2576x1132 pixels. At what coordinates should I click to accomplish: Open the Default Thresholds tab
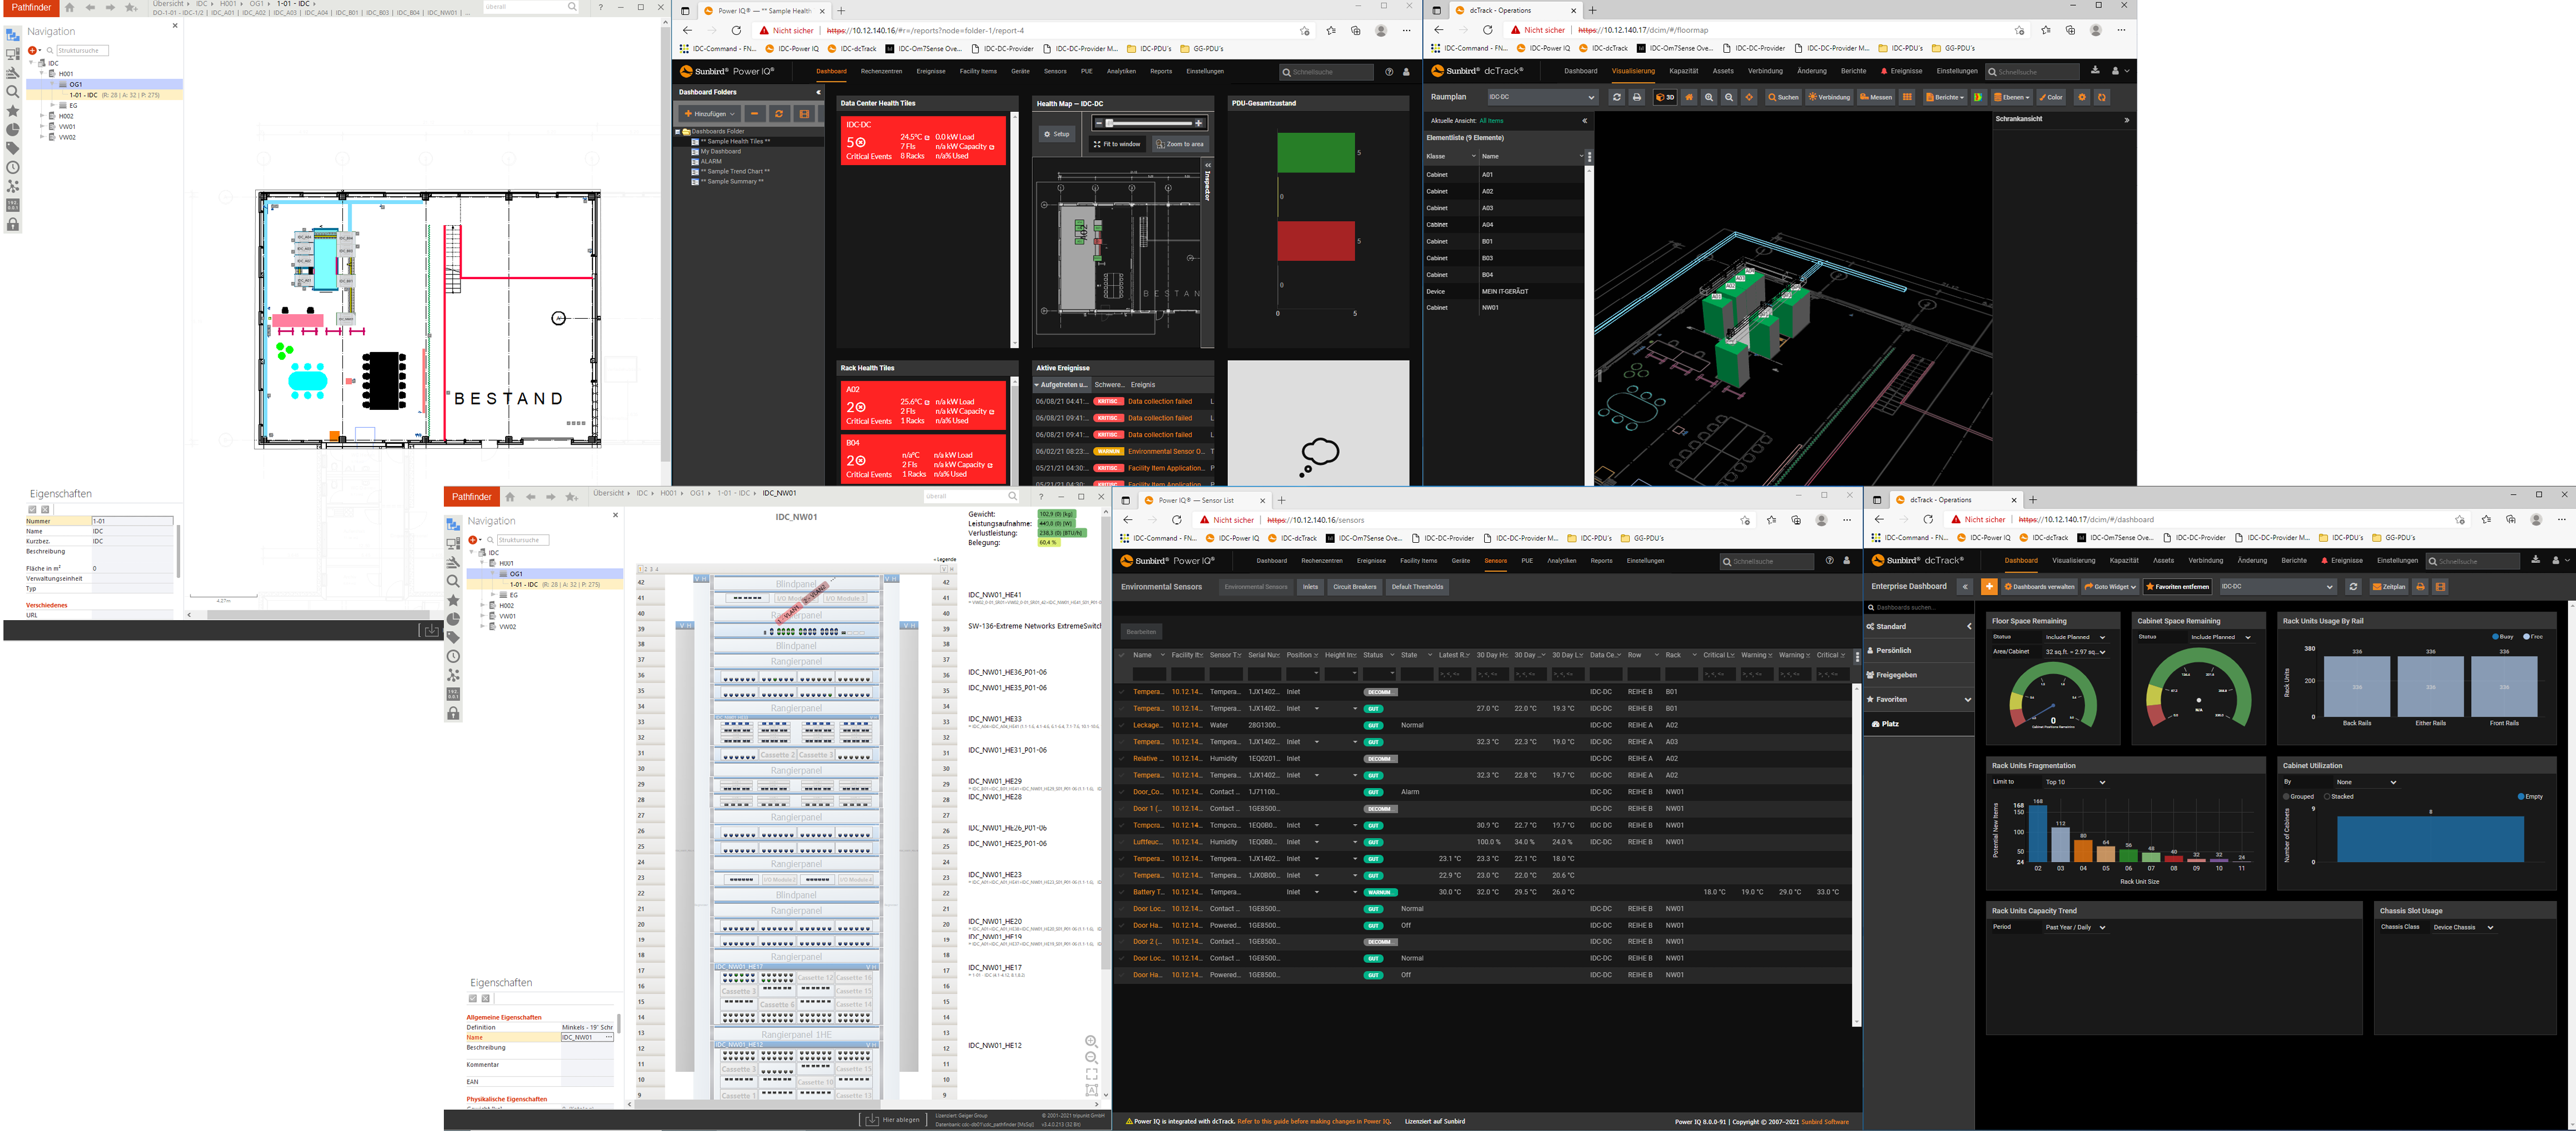pyautogui.click(x=1417, y=586)
